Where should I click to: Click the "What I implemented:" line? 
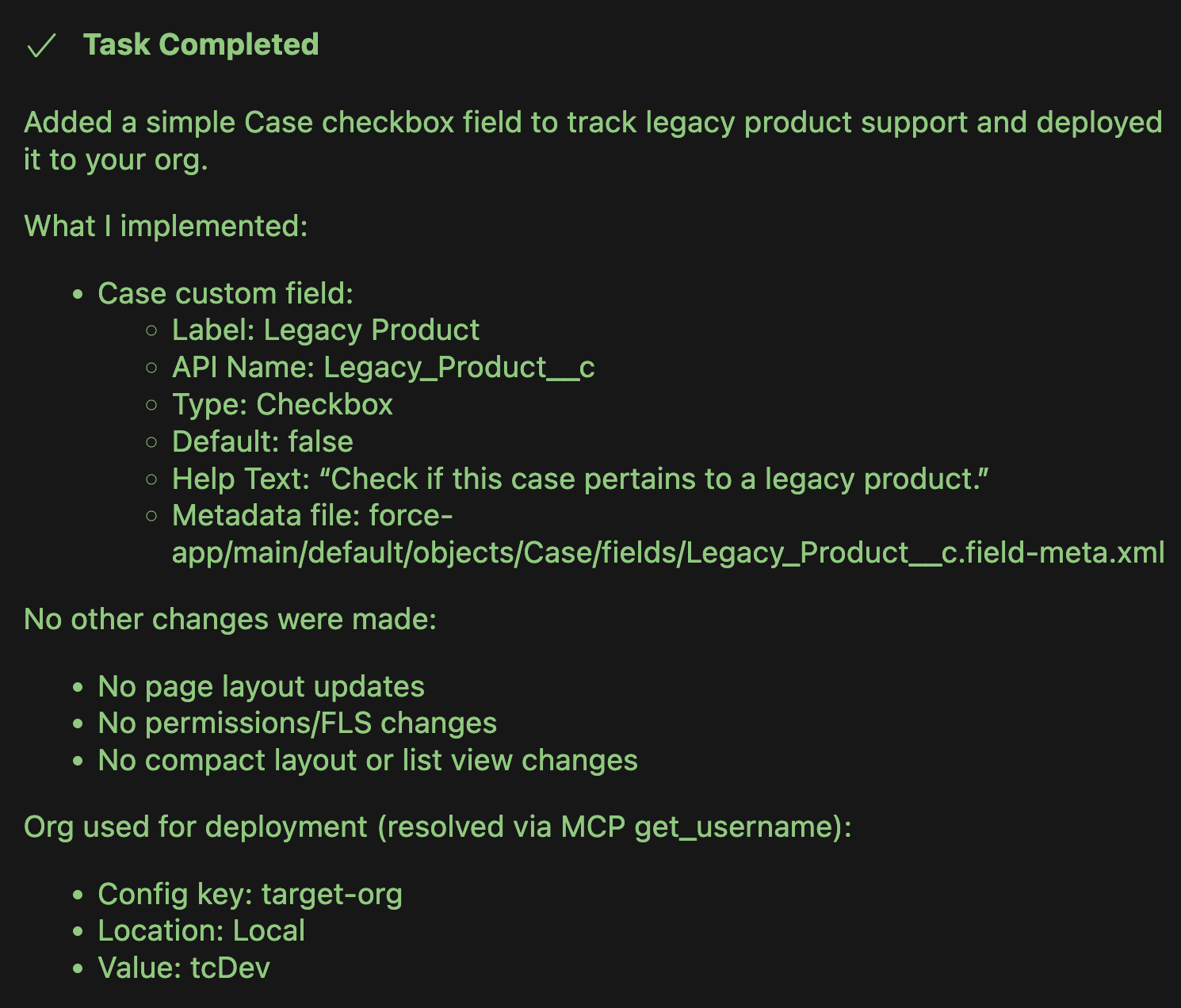coord(166,227)
